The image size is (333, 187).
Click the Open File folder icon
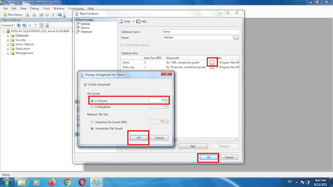tap(42, 15)
